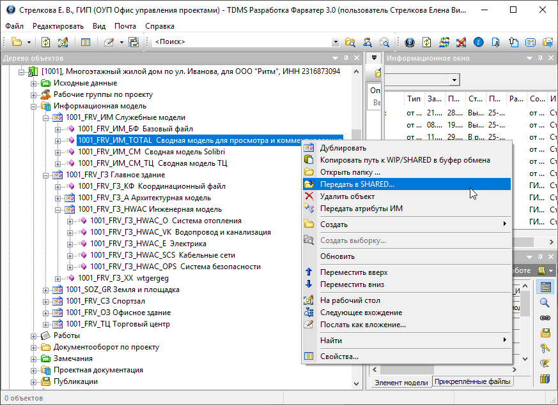Toggle pin on Дерево объектов panel

click(x=346, y=58)
